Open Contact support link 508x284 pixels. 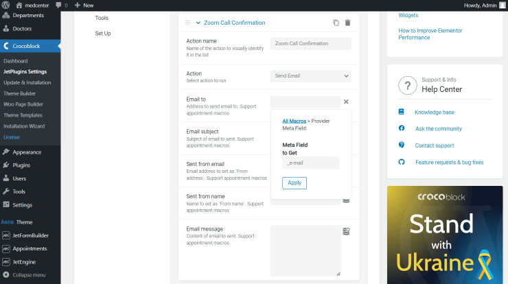435,145
